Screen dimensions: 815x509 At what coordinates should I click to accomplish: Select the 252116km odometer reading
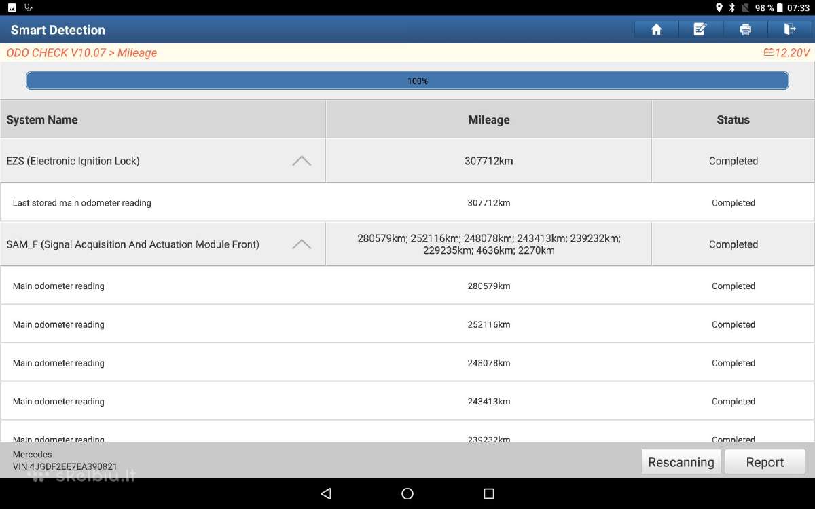click(489, 324)
